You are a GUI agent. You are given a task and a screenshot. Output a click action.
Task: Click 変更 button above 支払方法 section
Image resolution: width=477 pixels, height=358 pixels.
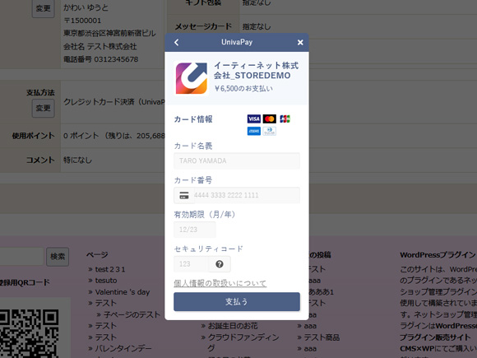pyautogui.click(x=44, y=8)
